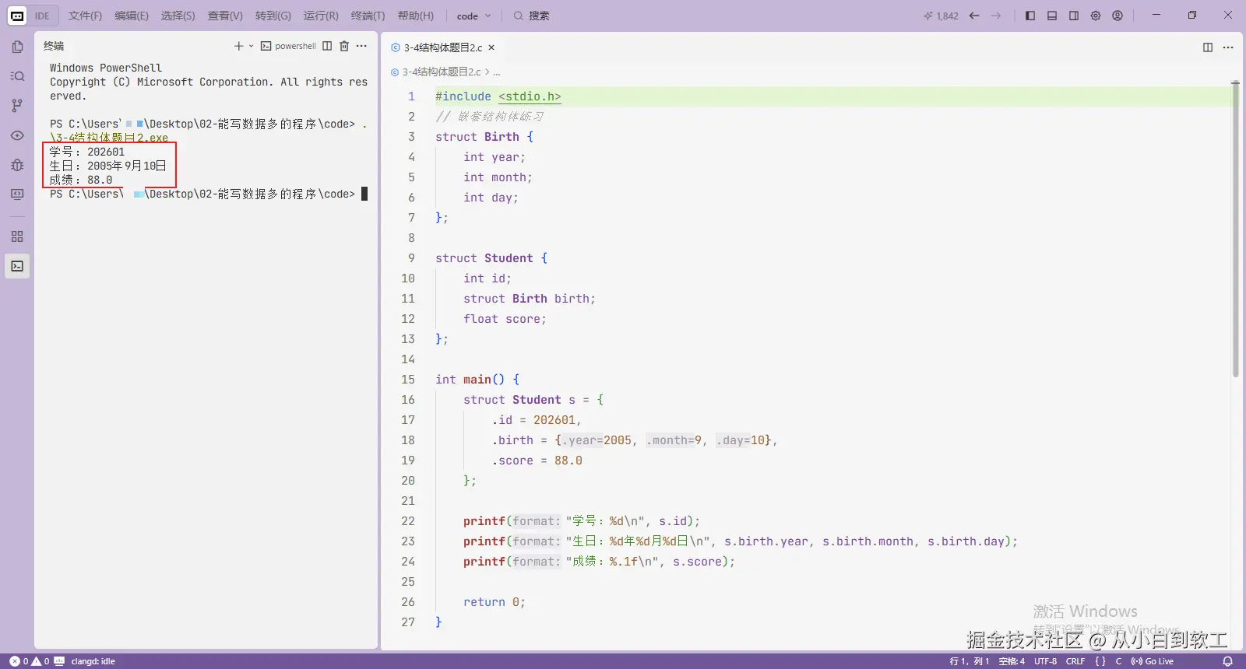Open the extensions grid icon in sidebar

pyautogui.click(x=17, y=236)
